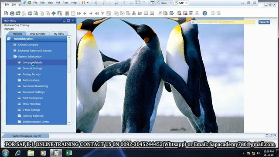Click the Layout Designer pencil icon
This screenshot has height=157, width=279.
point(160,13)
